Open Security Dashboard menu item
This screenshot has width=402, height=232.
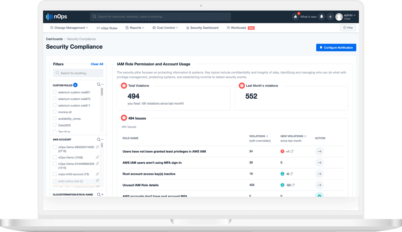[202, 28]
